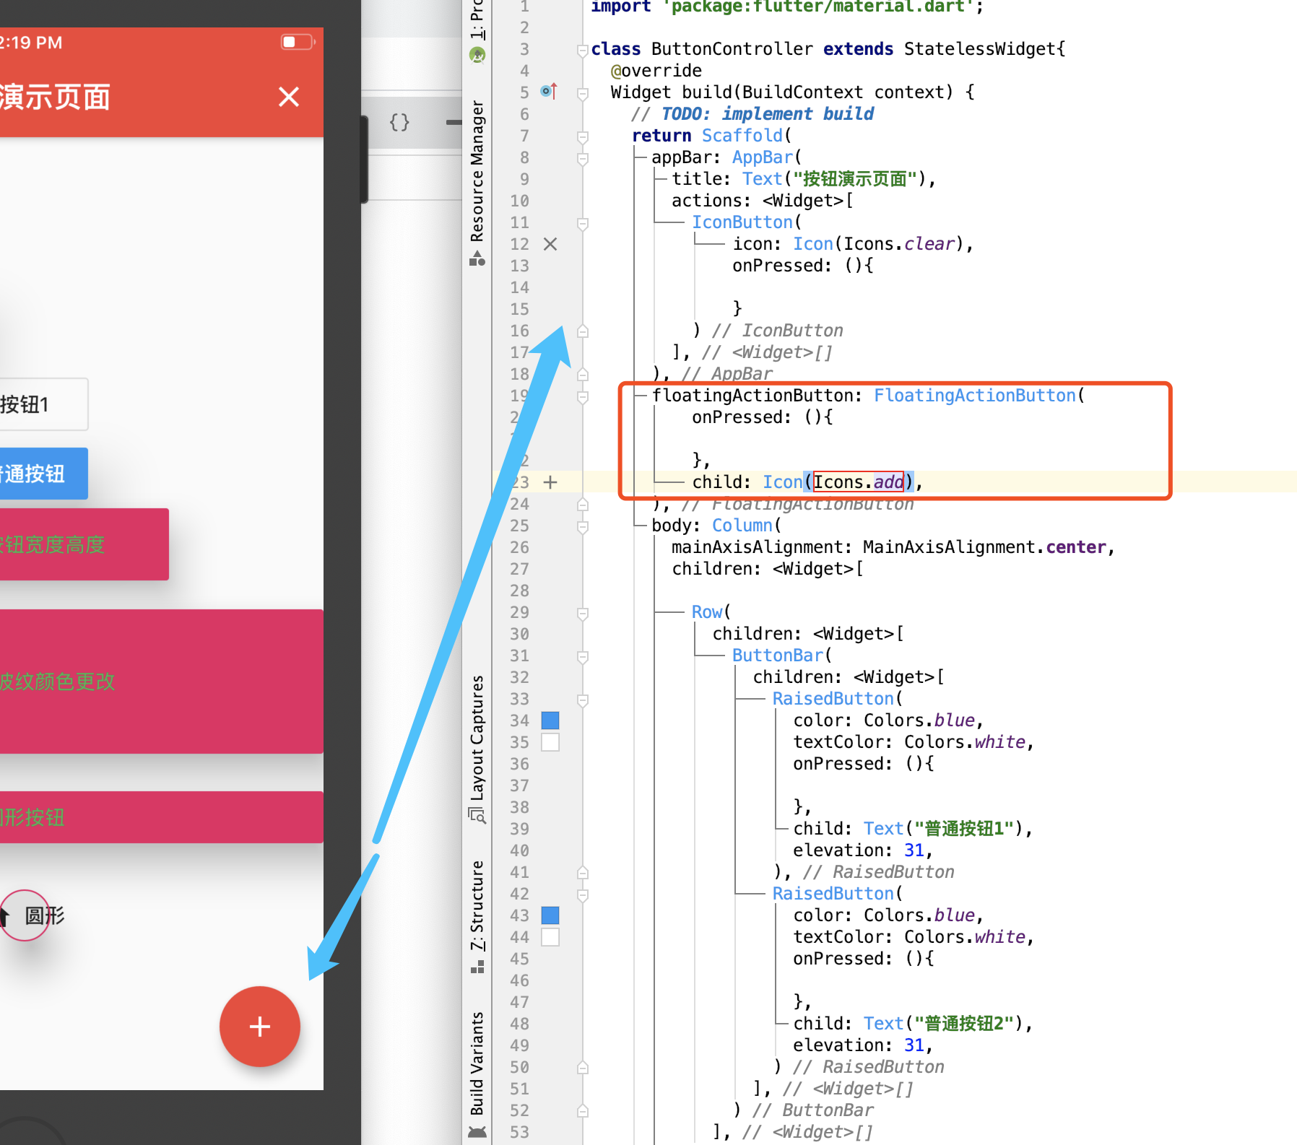Tap the red floating plus button
1297x1145 pixels.
pyautogui.click(x=260, y=1026)
